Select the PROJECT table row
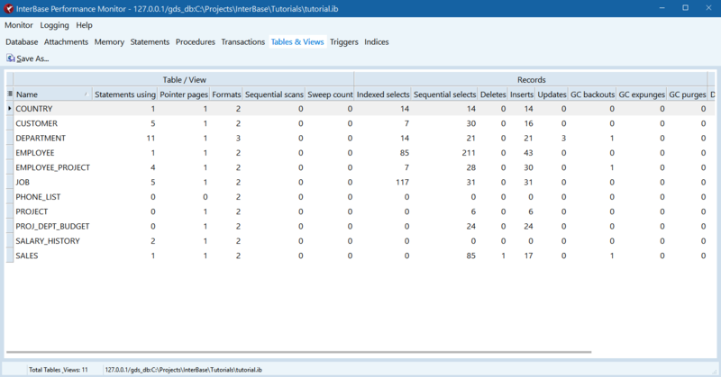 coord(360,211)
